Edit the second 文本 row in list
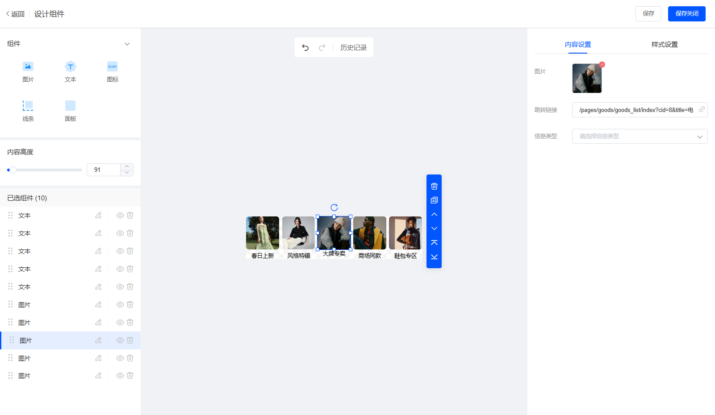 coord(98,233)
